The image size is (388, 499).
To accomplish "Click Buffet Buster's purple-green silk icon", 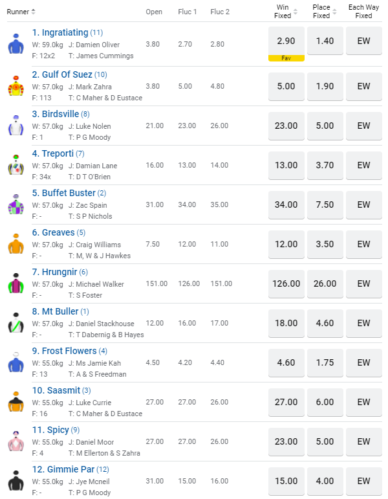I will (x=16, y=205).
